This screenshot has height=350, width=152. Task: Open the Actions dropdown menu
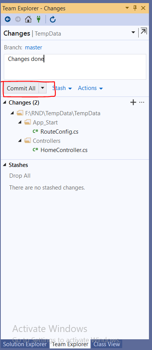point(91,88)
